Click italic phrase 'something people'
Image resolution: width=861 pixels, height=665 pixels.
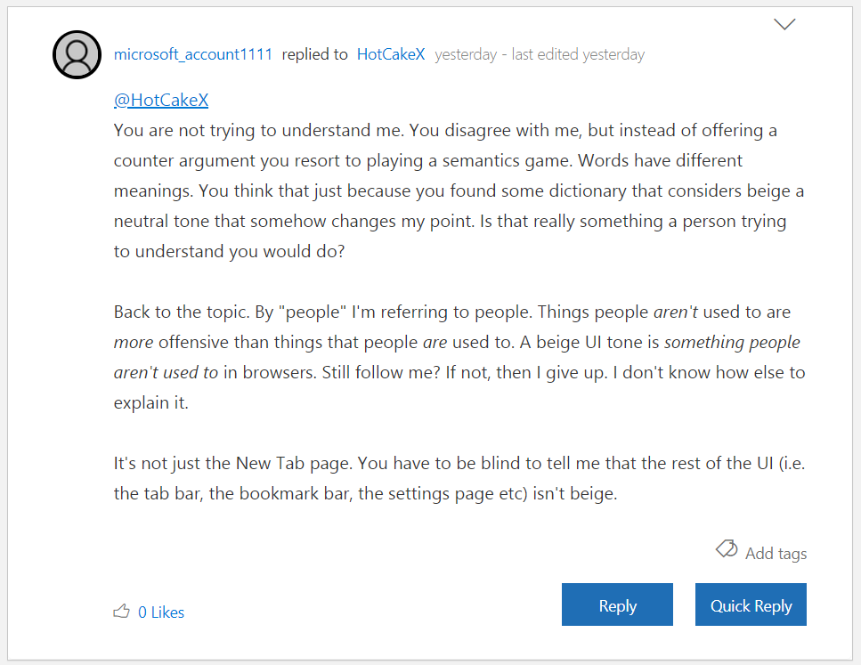click(x=732, y=343)
